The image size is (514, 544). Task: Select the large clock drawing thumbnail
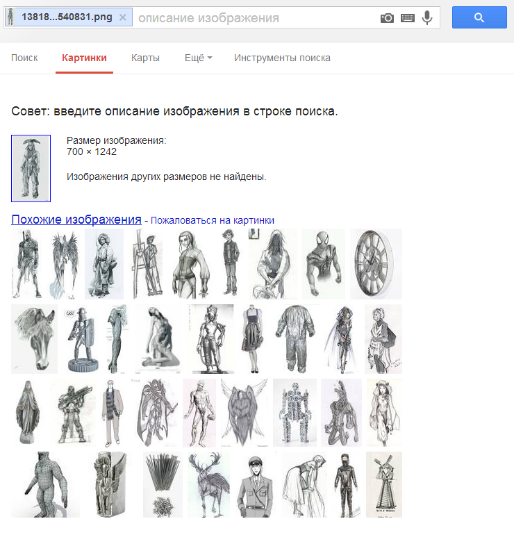pyautogui.click(x=376, y=264)
